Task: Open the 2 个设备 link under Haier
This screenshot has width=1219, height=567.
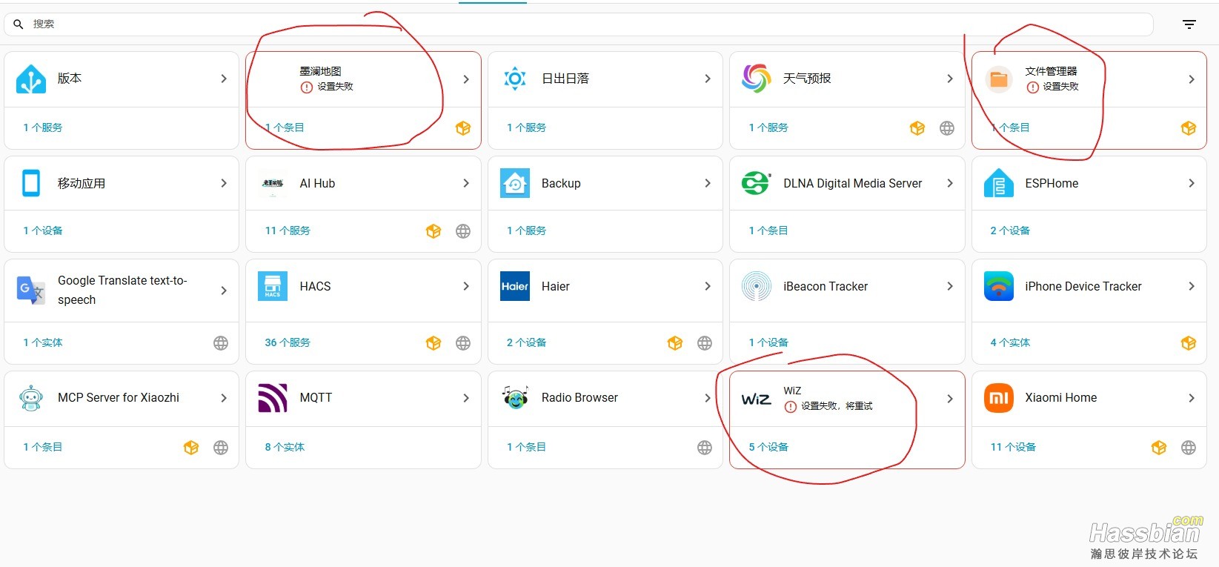Action: (526, 342)
